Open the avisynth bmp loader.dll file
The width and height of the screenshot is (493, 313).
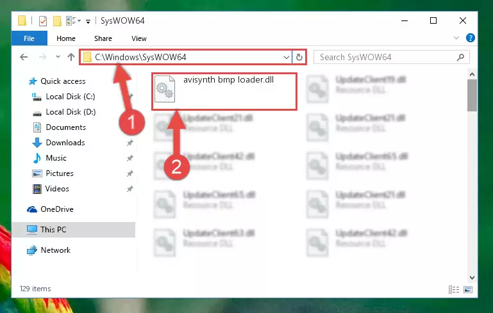(224, 90)
